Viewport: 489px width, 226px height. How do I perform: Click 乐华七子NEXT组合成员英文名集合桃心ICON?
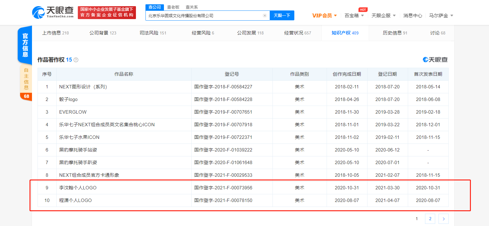(x=107, y=125)
